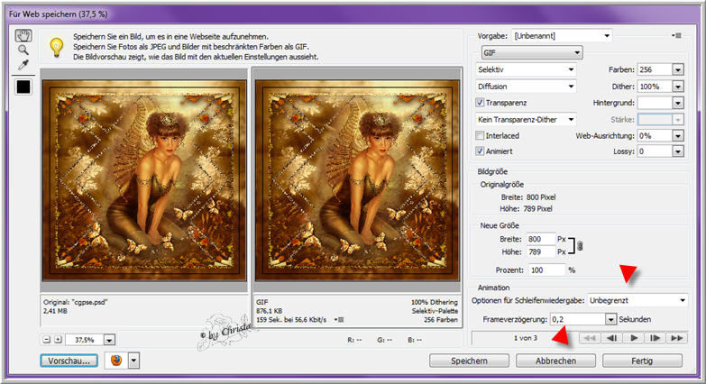The image size is (706, 384).
Task: Click the "1 von 3" frame counter
Action: click(526, 338)
